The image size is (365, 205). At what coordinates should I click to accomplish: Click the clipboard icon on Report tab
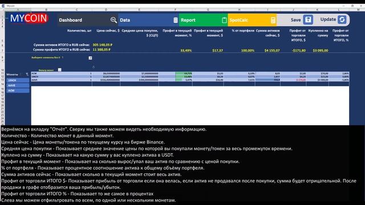224,20
